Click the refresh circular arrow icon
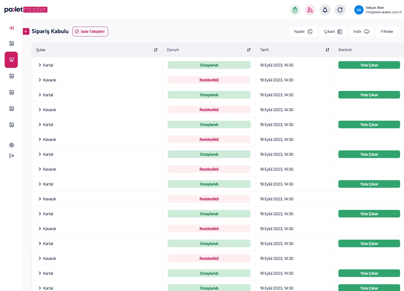This screenshot has width=404, height=291. (340, 10)
